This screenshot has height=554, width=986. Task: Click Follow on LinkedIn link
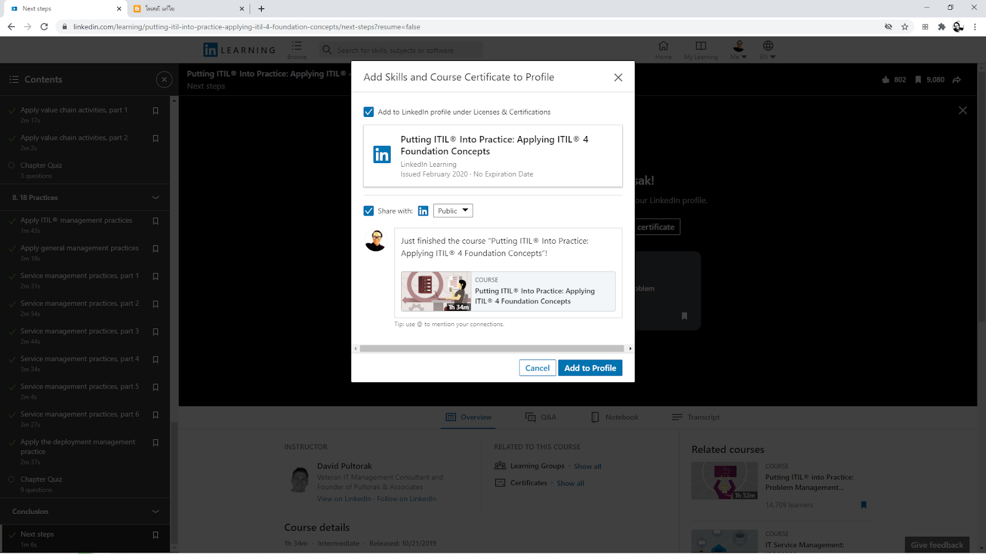pos(406,499)
